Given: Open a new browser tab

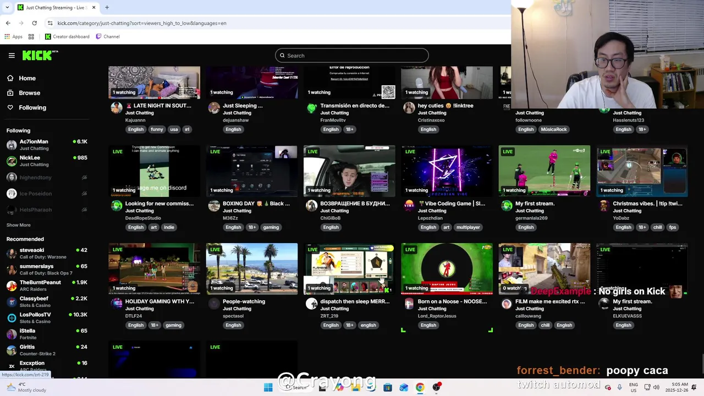Looking at the screenshot, I should [x=107, y=7].
